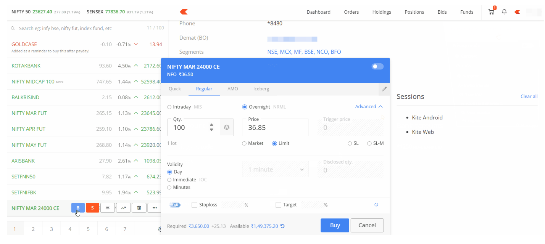Viewport: 545px width, 244px height.
Task: Switch to Quick order tab
Action: tap(175, 89)
